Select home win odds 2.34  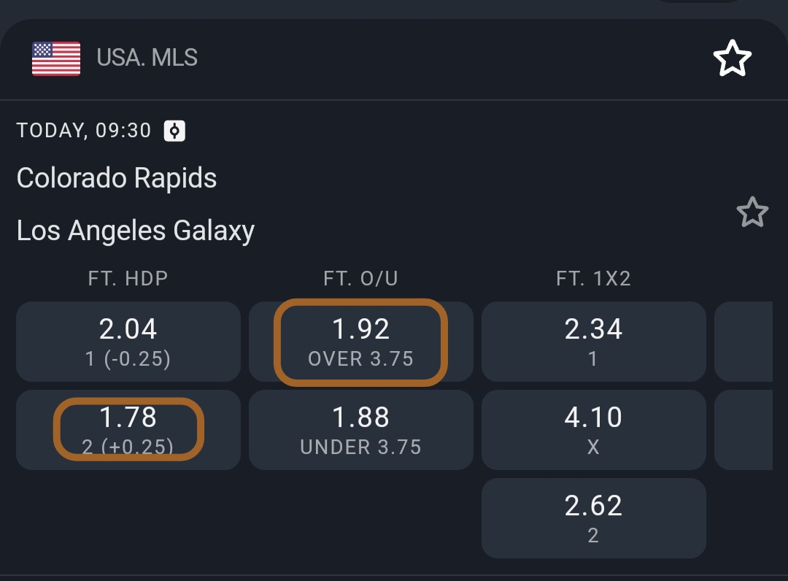click(593, 342)
